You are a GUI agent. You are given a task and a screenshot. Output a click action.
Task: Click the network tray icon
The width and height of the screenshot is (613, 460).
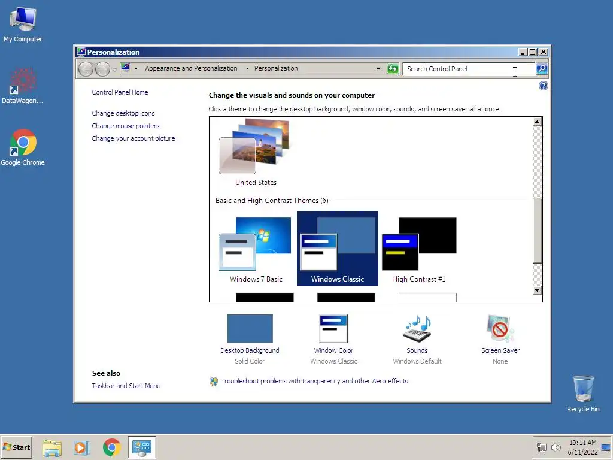point(541,447)
